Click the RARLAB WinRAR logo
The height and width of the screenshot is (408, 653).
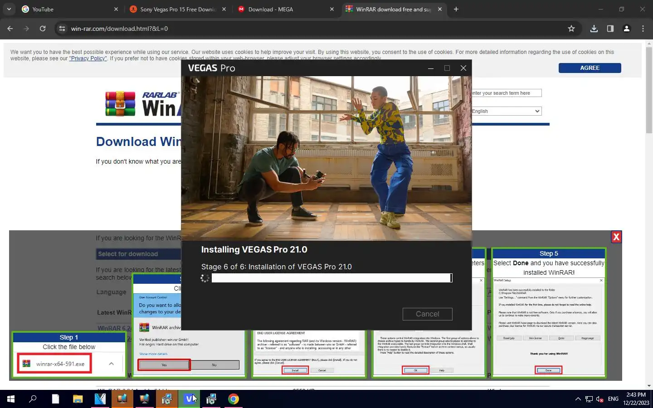pos(142,104)
